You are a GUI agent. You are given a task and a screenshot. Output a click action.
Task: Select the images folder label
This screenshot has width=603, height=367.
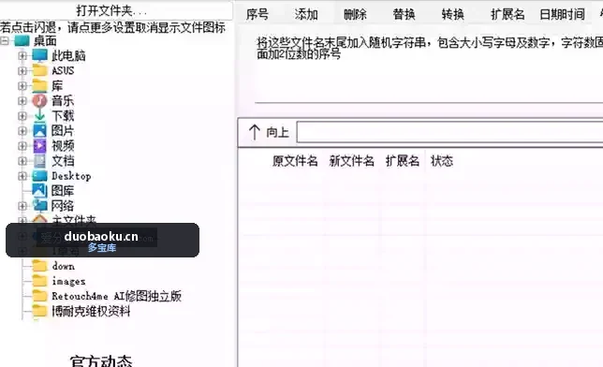click(68, 281)
